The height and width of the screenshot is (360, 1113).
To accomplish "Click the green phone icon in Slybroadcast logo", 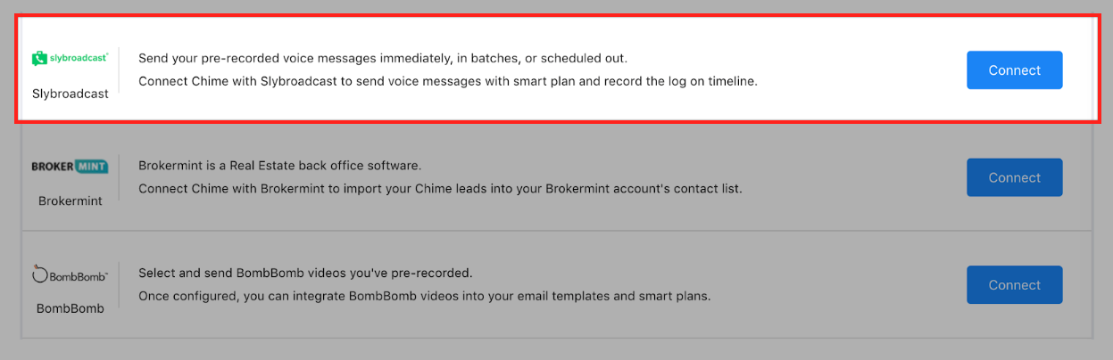I will click(38, 59).
